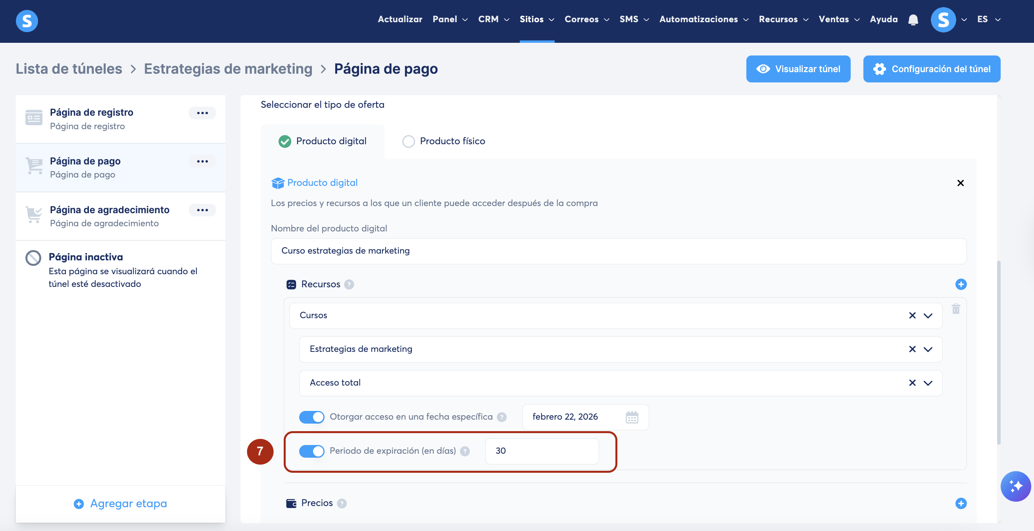Delete resource with trash icon
1034x531 pixels.
point(956,309)
